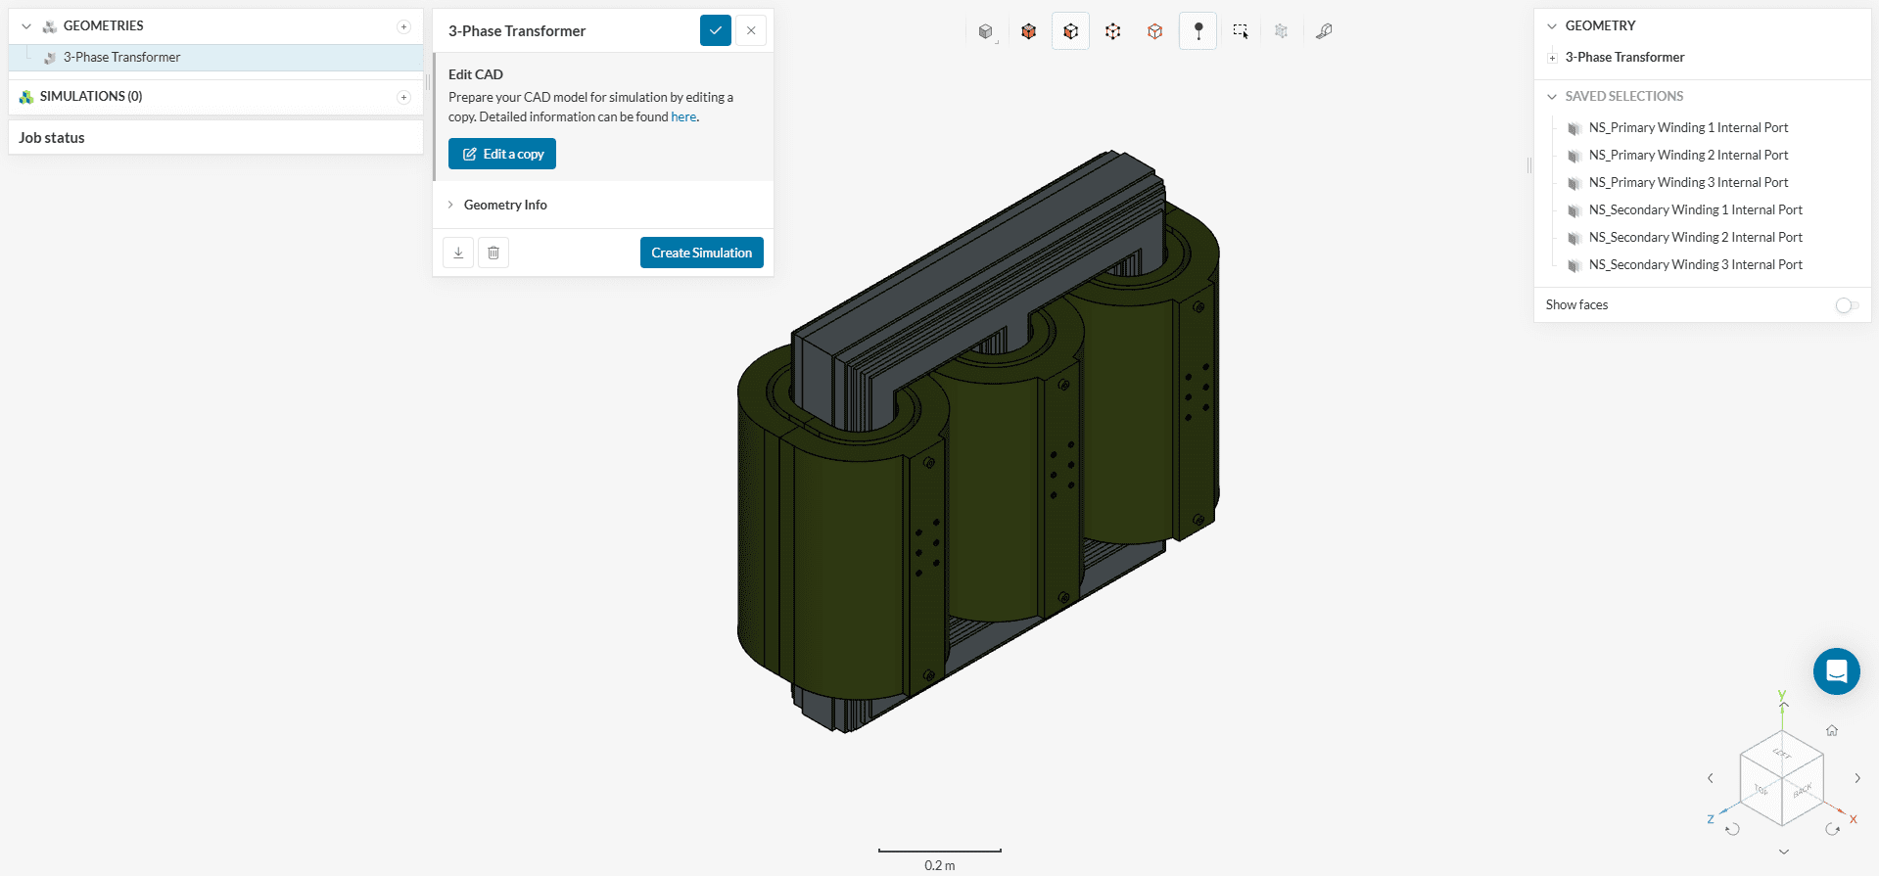Activate face selection mode in viewer toolbar
This screenshot has width=1879, height=876.
[x=1070, y=31]
